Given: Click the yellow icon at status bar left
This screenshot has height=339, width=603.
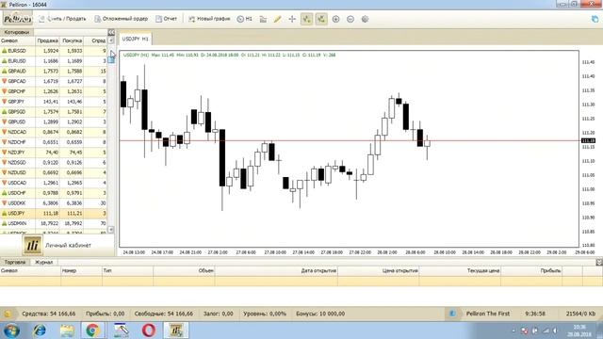Looking at the screenshot, I should tap(7, 314).
